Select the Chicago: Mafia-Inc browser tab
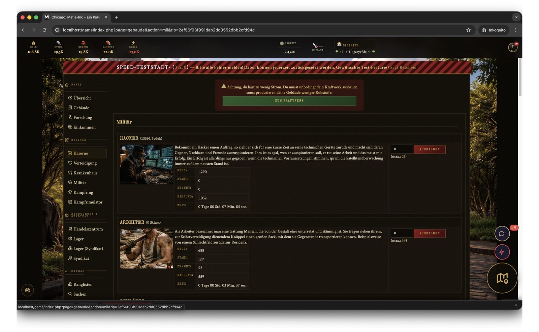 [76, 17]
